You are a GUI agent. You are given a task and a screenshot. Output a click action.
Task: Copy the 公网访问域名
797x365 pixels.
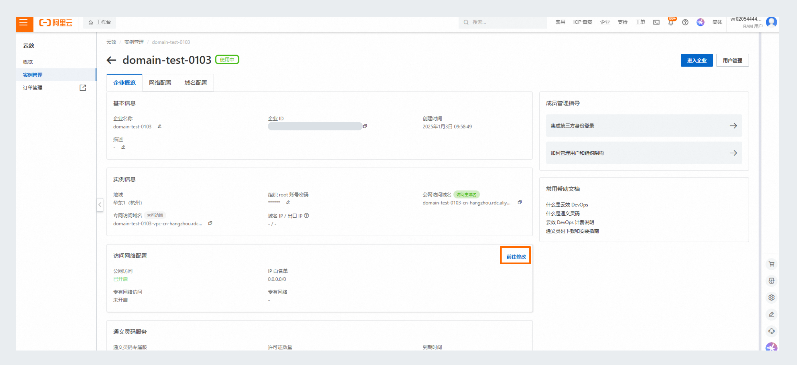pos(520,202)
